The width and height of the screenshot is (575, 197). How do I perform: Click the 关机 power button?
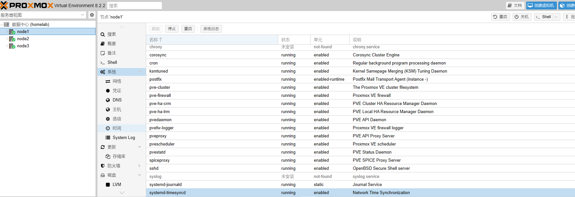521,17
